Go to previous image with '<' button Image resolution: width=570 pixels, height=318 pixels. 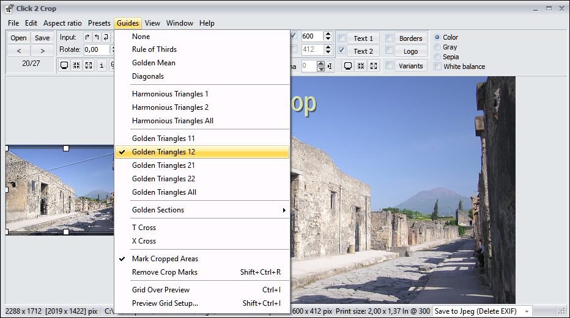coord(18,51)
